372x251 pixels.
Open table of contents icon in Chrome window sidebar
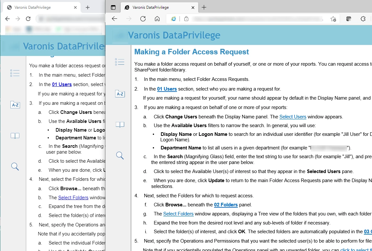click(x=15, y=73)
